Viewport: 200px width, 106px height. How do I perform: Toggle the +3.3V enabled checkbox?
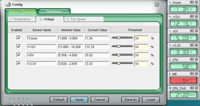tap(18, 64)
